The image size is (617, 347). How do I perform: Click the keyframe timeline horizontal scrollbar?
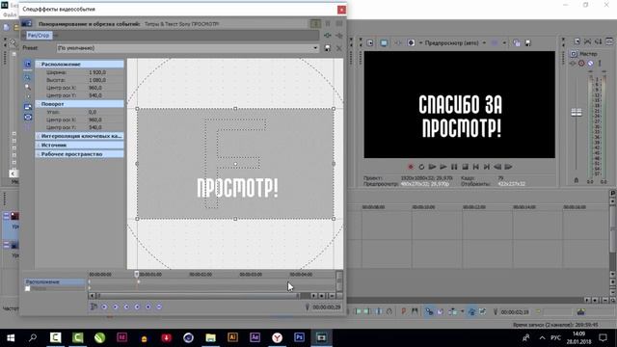click(x=200, y=296)
